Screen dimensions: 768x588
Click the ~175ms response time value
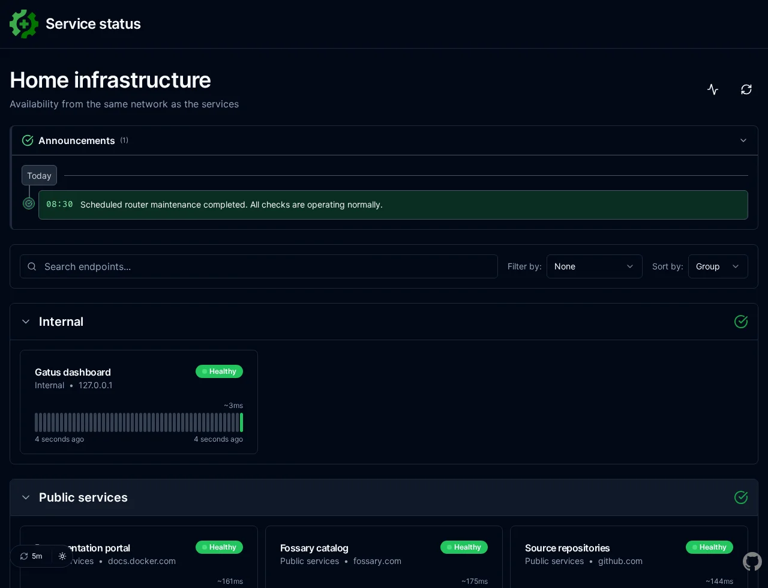click(x=474, y=581)
